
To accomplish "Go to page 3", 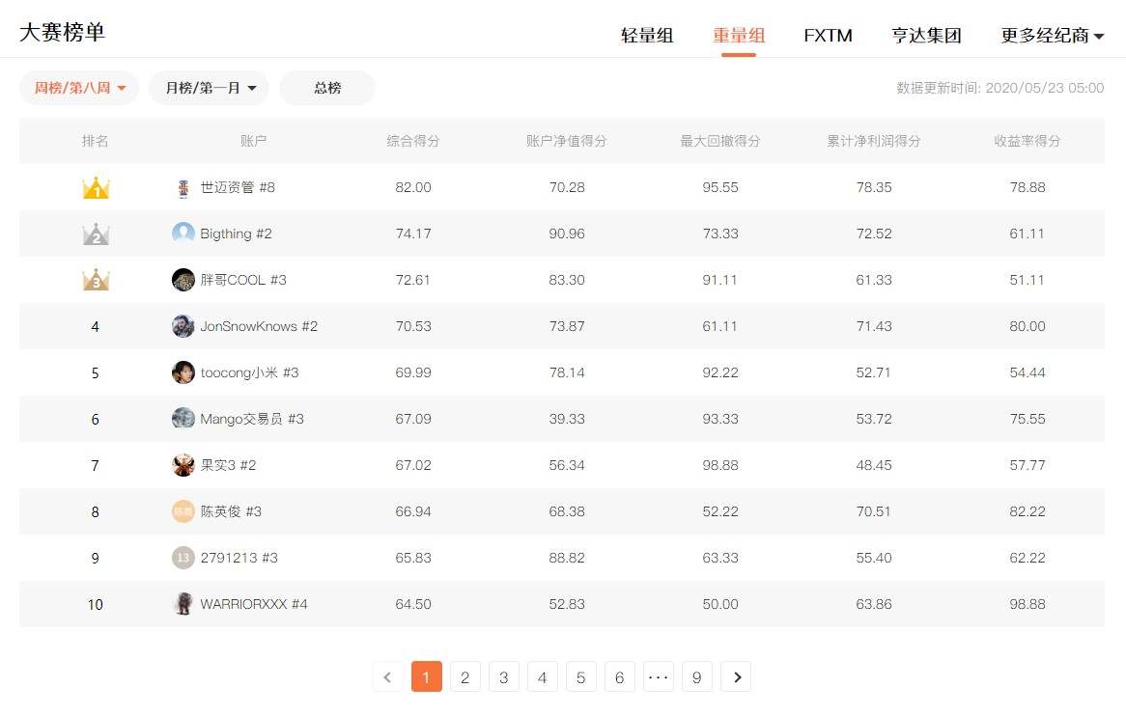I will click(504, 677).
